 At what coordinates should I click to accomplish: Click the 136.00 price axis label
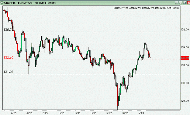tap(185, 30)
